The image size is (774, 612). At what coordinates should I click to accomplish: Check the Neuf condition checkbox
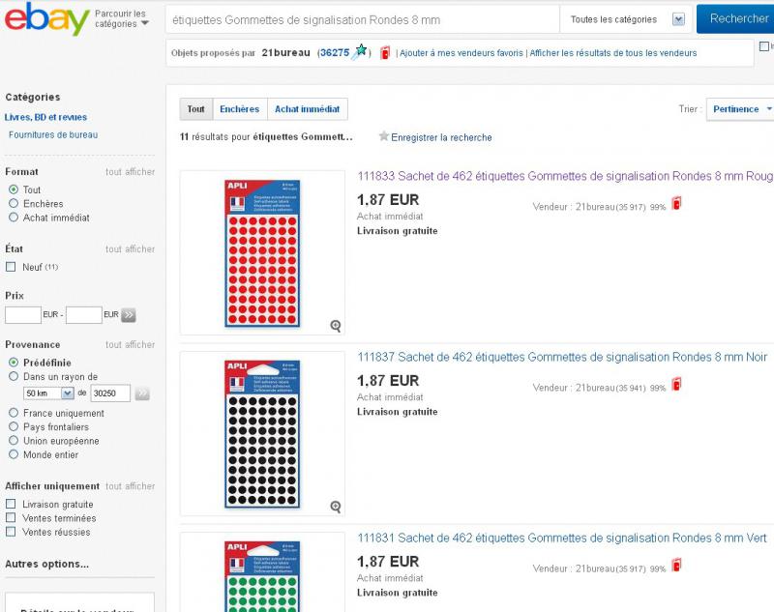pos(12,267)
